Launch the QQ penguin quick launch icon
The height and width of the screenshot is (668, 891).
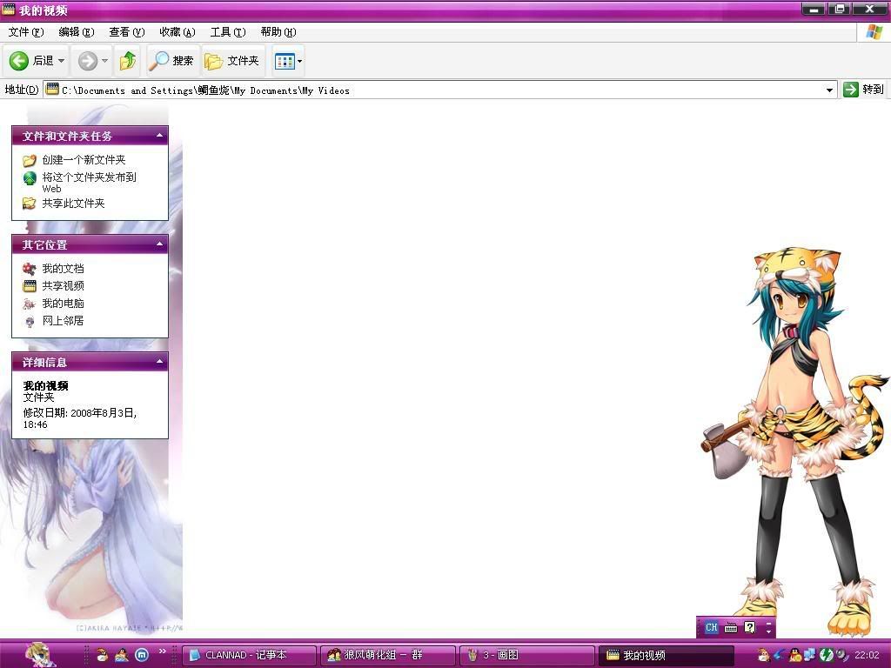[122, 655]
